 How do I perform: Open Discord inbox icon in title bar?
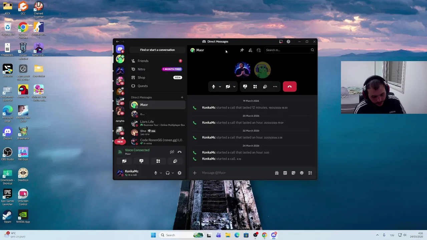pos(281,42)
